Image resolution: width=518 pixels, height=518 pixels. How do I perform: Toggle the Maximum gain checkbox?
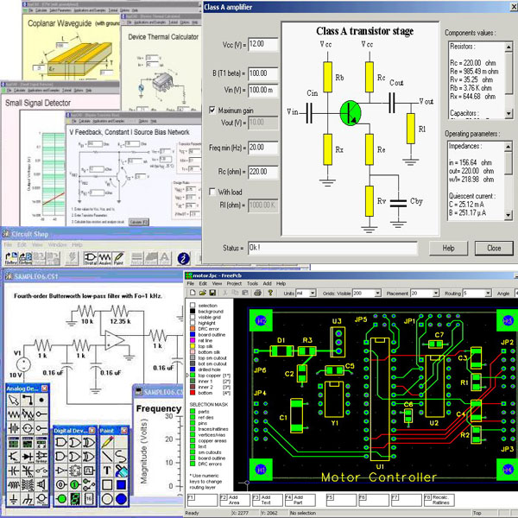[212, 110]
